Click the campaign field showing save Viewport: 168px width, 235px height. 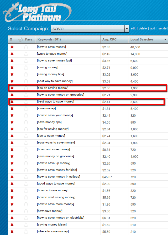coord(88,29)
